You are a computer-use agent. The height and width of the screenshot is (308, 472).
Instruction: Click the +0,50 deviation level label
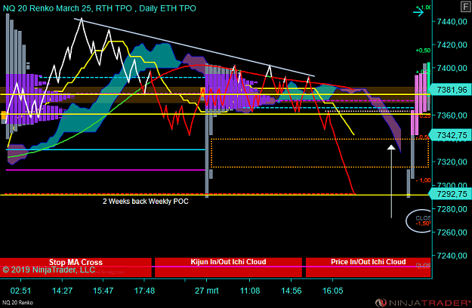point(423,51)
